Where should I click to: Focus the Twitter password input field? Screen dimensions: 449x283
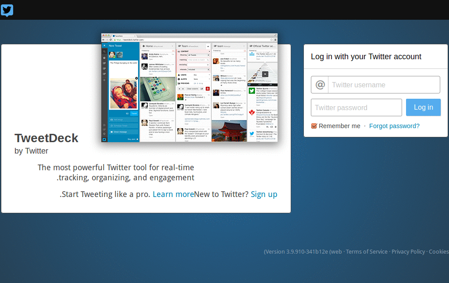[356, 107]
